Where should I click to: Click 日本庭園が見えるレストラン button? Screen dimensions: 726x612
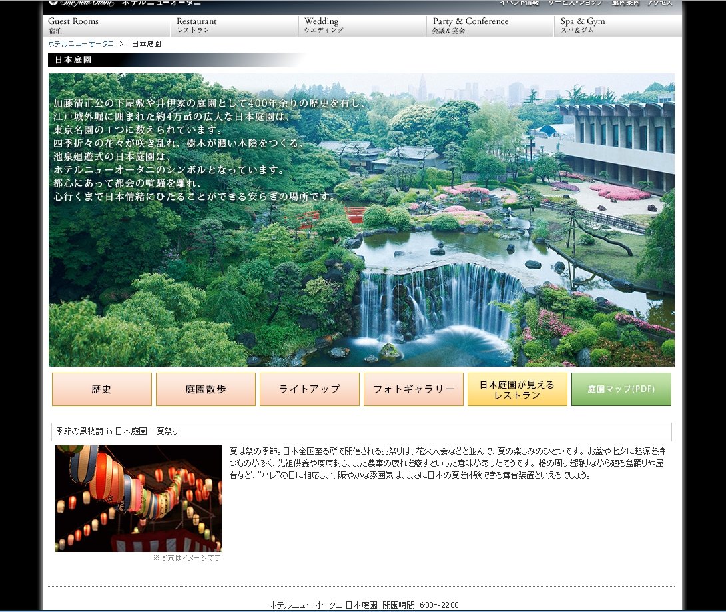coord(517,389)
